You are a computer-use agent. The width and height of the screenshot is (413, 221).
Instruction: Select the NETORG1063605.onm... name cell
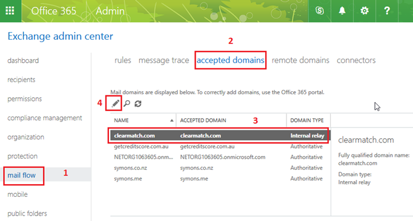(144, 157)
